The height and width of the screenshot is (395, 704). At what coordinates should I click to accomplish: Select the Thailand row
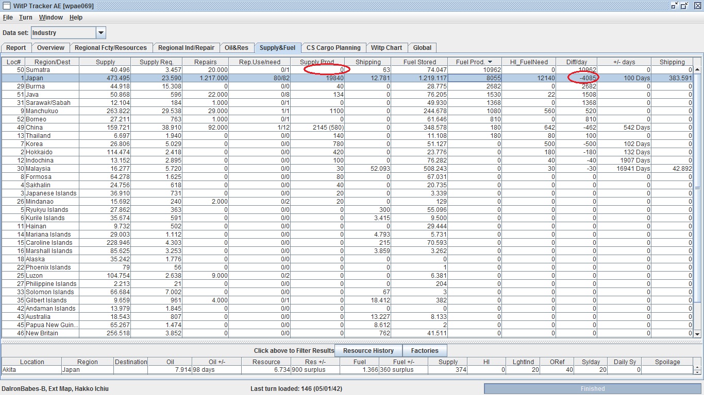[x=347, y=136]
